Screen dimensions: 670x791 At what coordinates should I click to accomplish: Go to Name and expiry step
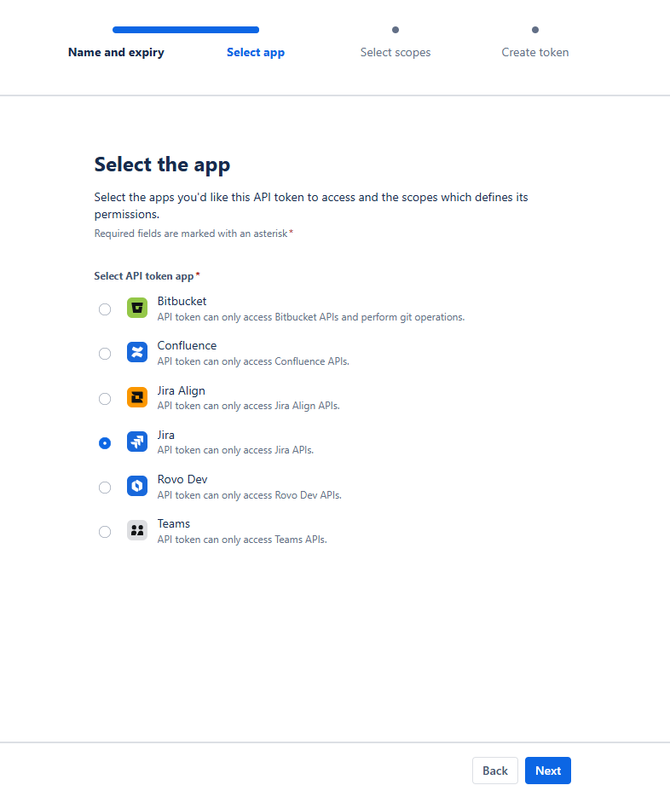click(116, 53)
